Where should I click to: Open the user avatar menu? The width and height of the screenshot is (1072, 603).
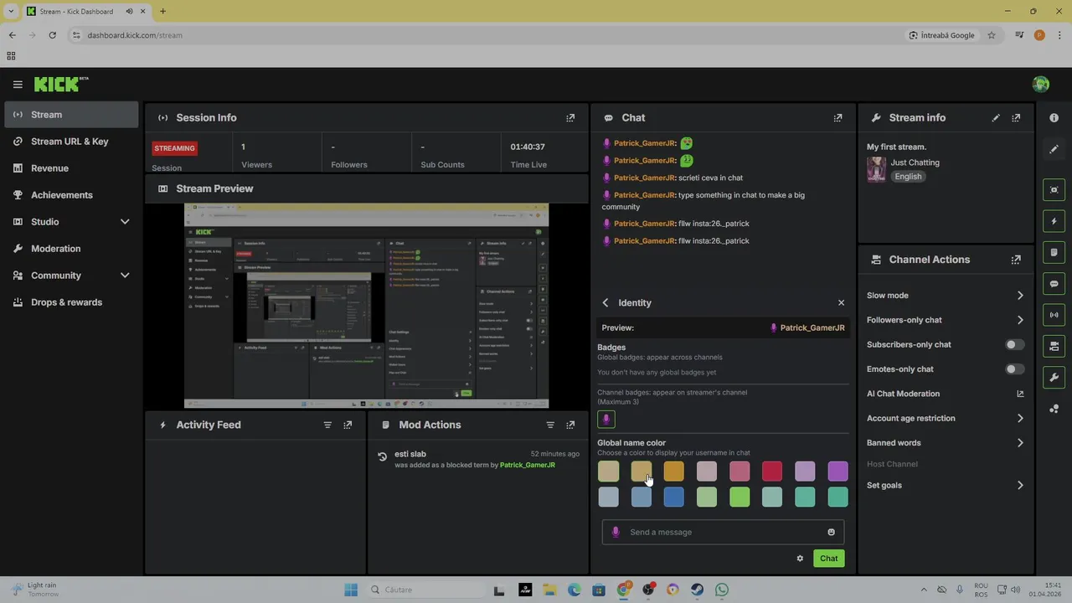1041,84
